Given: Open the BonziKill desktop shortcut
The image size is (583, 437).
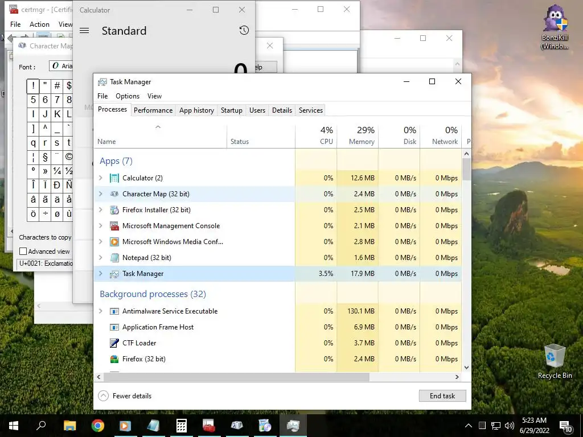Looking at the screenshot, I should click(x=555, y=27).
